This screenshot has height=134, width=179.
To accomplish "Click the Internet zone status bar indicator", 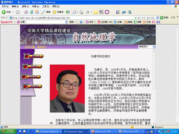I will pyautogui.click(x=158, y=127).
